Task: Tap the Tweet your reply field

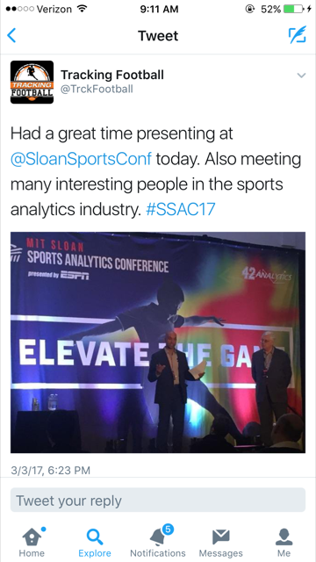Action: pyautogui.click(x=158, y=500)
